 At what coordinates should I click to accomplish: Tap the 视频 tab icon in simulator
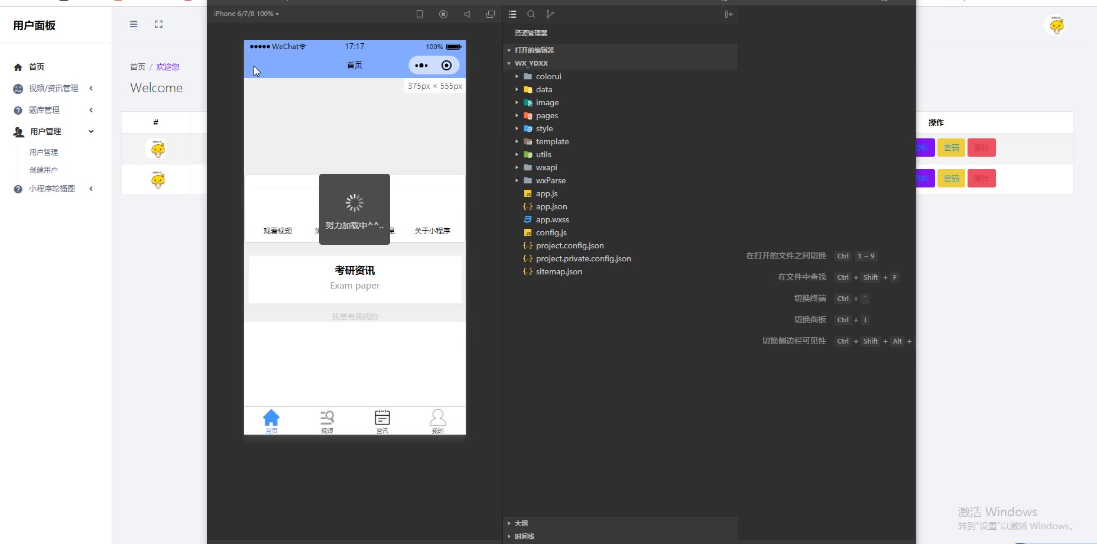(327, 417)
